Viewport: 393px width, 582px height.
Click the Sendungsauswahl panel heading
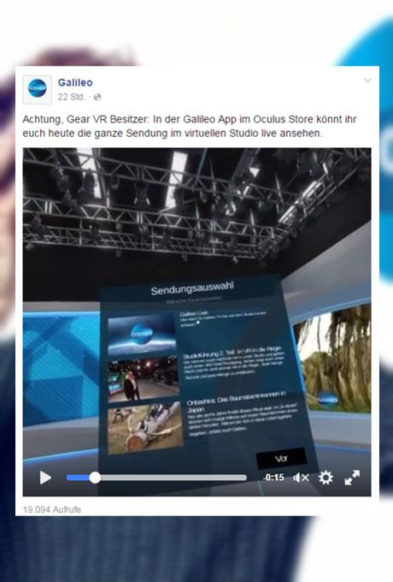(192, 288)
